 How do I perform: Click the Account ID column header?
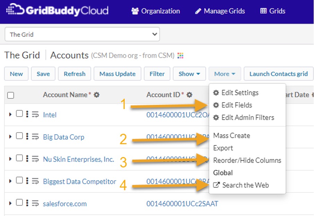coord(163,94)
